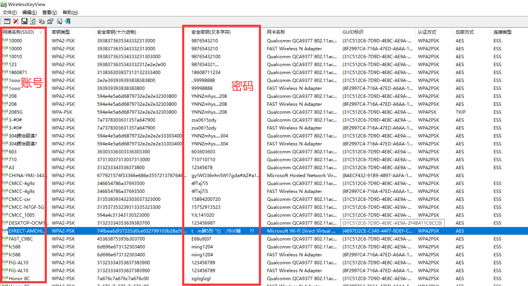Click the password cell E68u9[07

(201, 239)
